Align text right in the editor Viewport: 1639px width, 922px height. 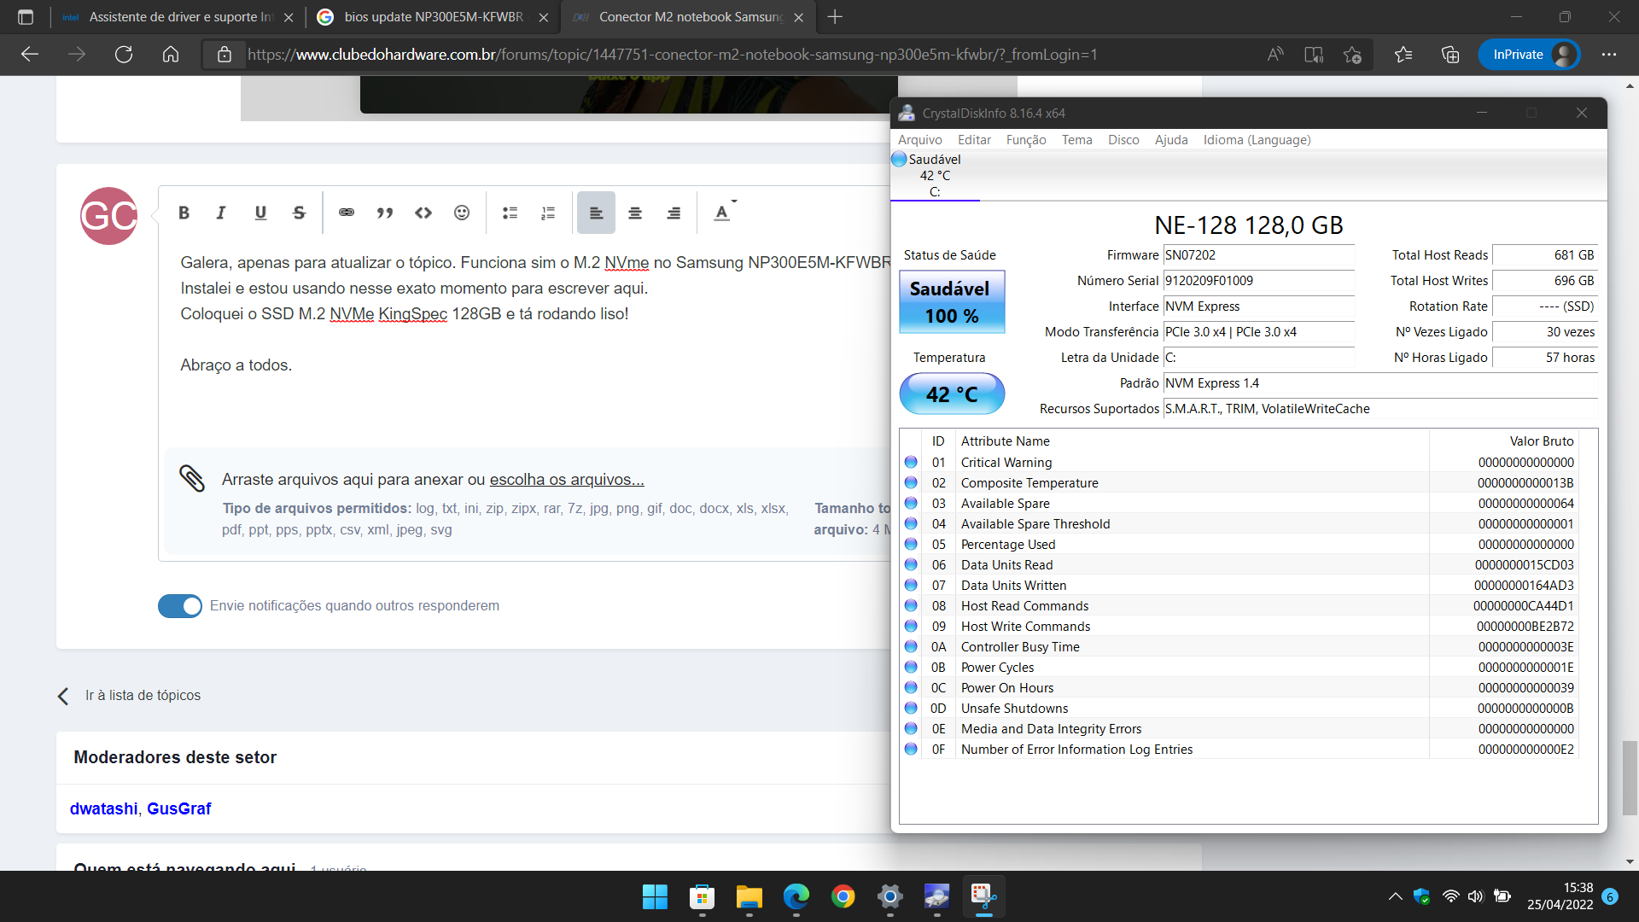674,213
